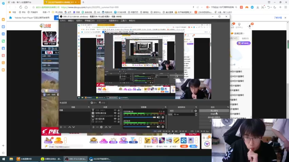The height and width of the screenshot is (162, 289).
Task: Open the OBS 编辑(E) menu
Action: coord(71,21)
